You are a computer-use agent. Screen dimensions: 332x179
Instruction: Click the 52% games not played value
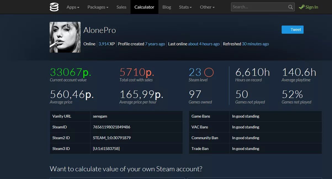293,95
